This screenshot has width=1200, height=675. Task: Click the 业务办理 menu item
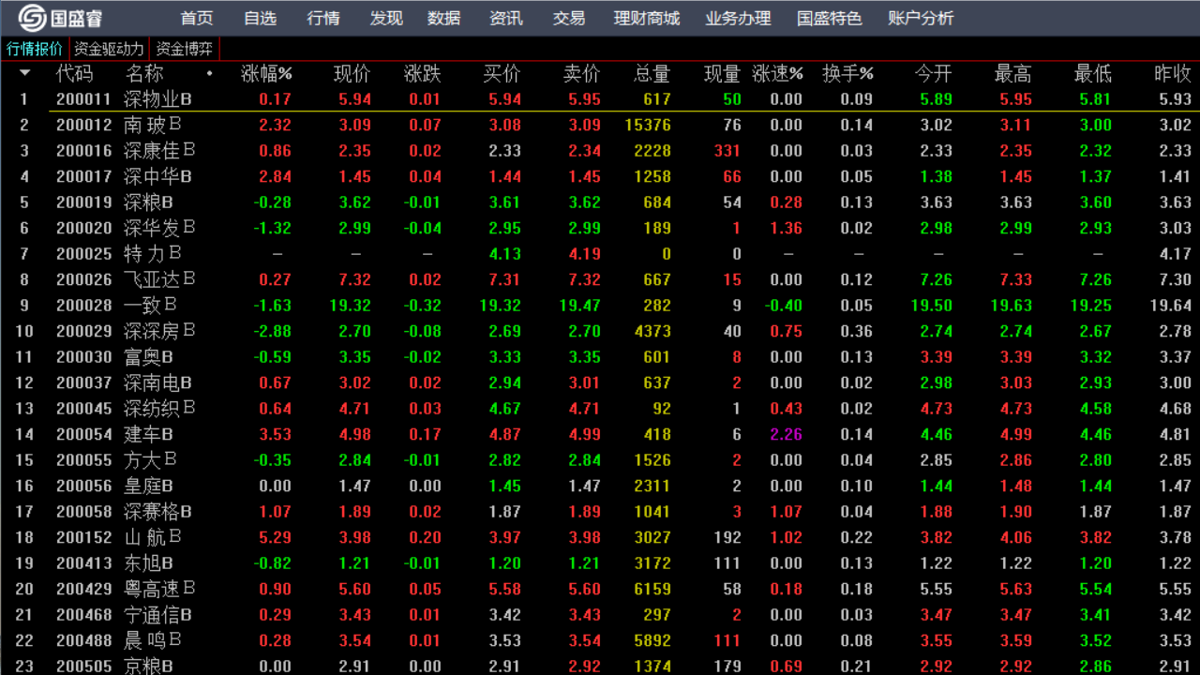(737, 17)
